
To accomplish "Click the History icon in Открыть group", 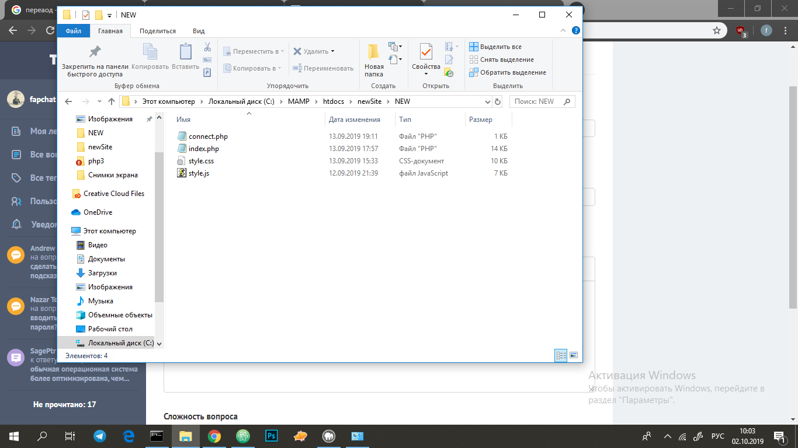I will pos(449,72).
